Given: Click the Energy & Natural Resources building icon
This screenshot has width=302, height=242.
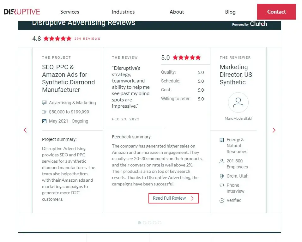Looking at the screenshot, I should [222, 140].
